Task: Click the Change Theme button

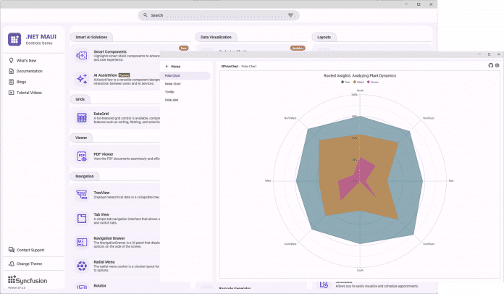Action: click(29, 264)
